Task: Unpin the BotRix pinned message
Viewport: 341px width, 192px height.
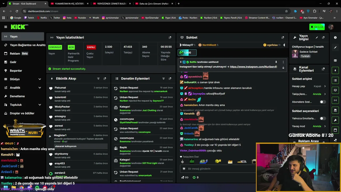Action: (x=276, y=62)
